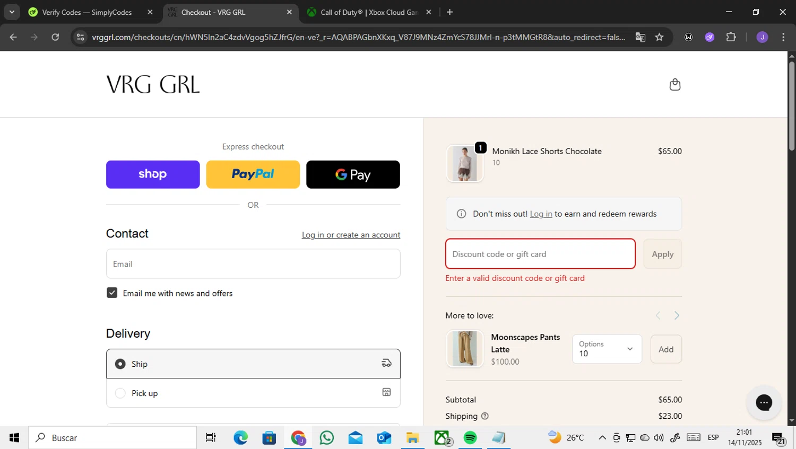
Task: Click Log in link in rewards banner
Action: [541, 214]
